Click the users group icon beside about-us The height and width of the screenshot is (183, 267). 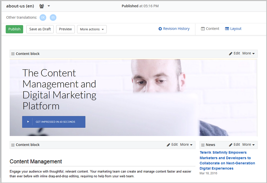(42, 6)
